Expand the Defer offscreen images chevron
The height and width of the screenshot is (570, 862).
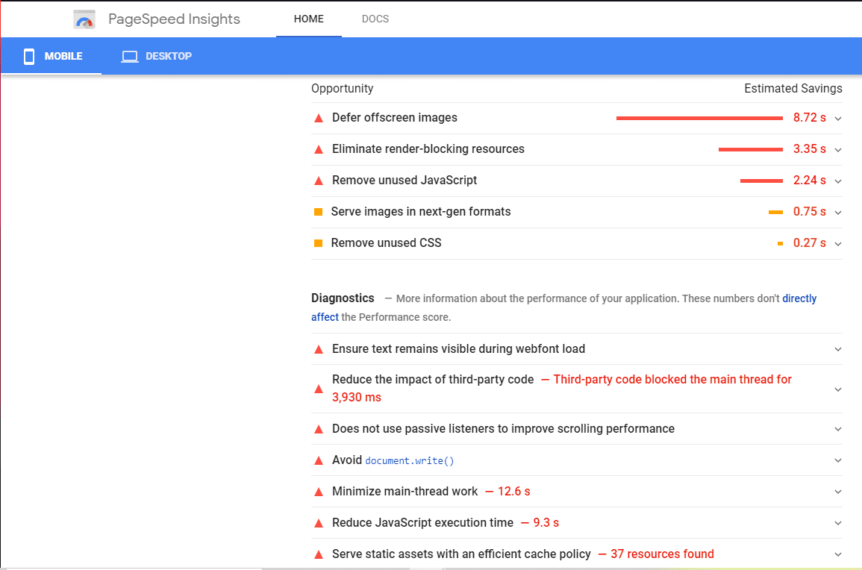pos(838,118)
